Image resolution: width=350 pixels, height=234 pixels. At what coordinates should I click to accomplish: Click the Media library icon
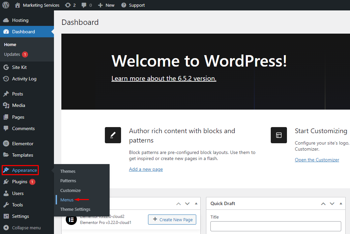6,105
